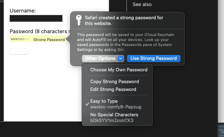This screenshot has height=137, width=224.
Task: Click the See also heading
Action: tap(142, 4)
